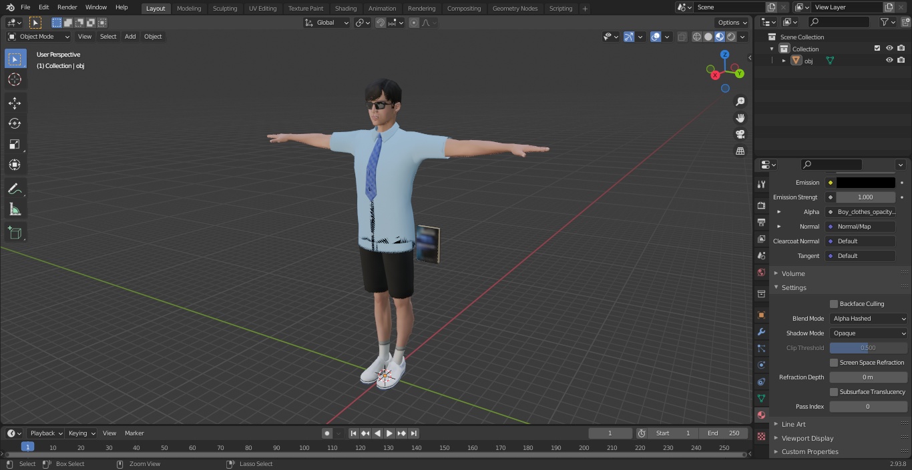Open the Render menu
The image size is (912, 470).
coord(67,7)
